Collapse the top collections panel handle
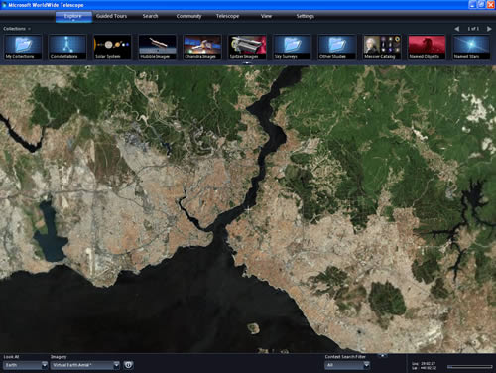This screenshot has width=496, height=373. (x=247, y=62)
